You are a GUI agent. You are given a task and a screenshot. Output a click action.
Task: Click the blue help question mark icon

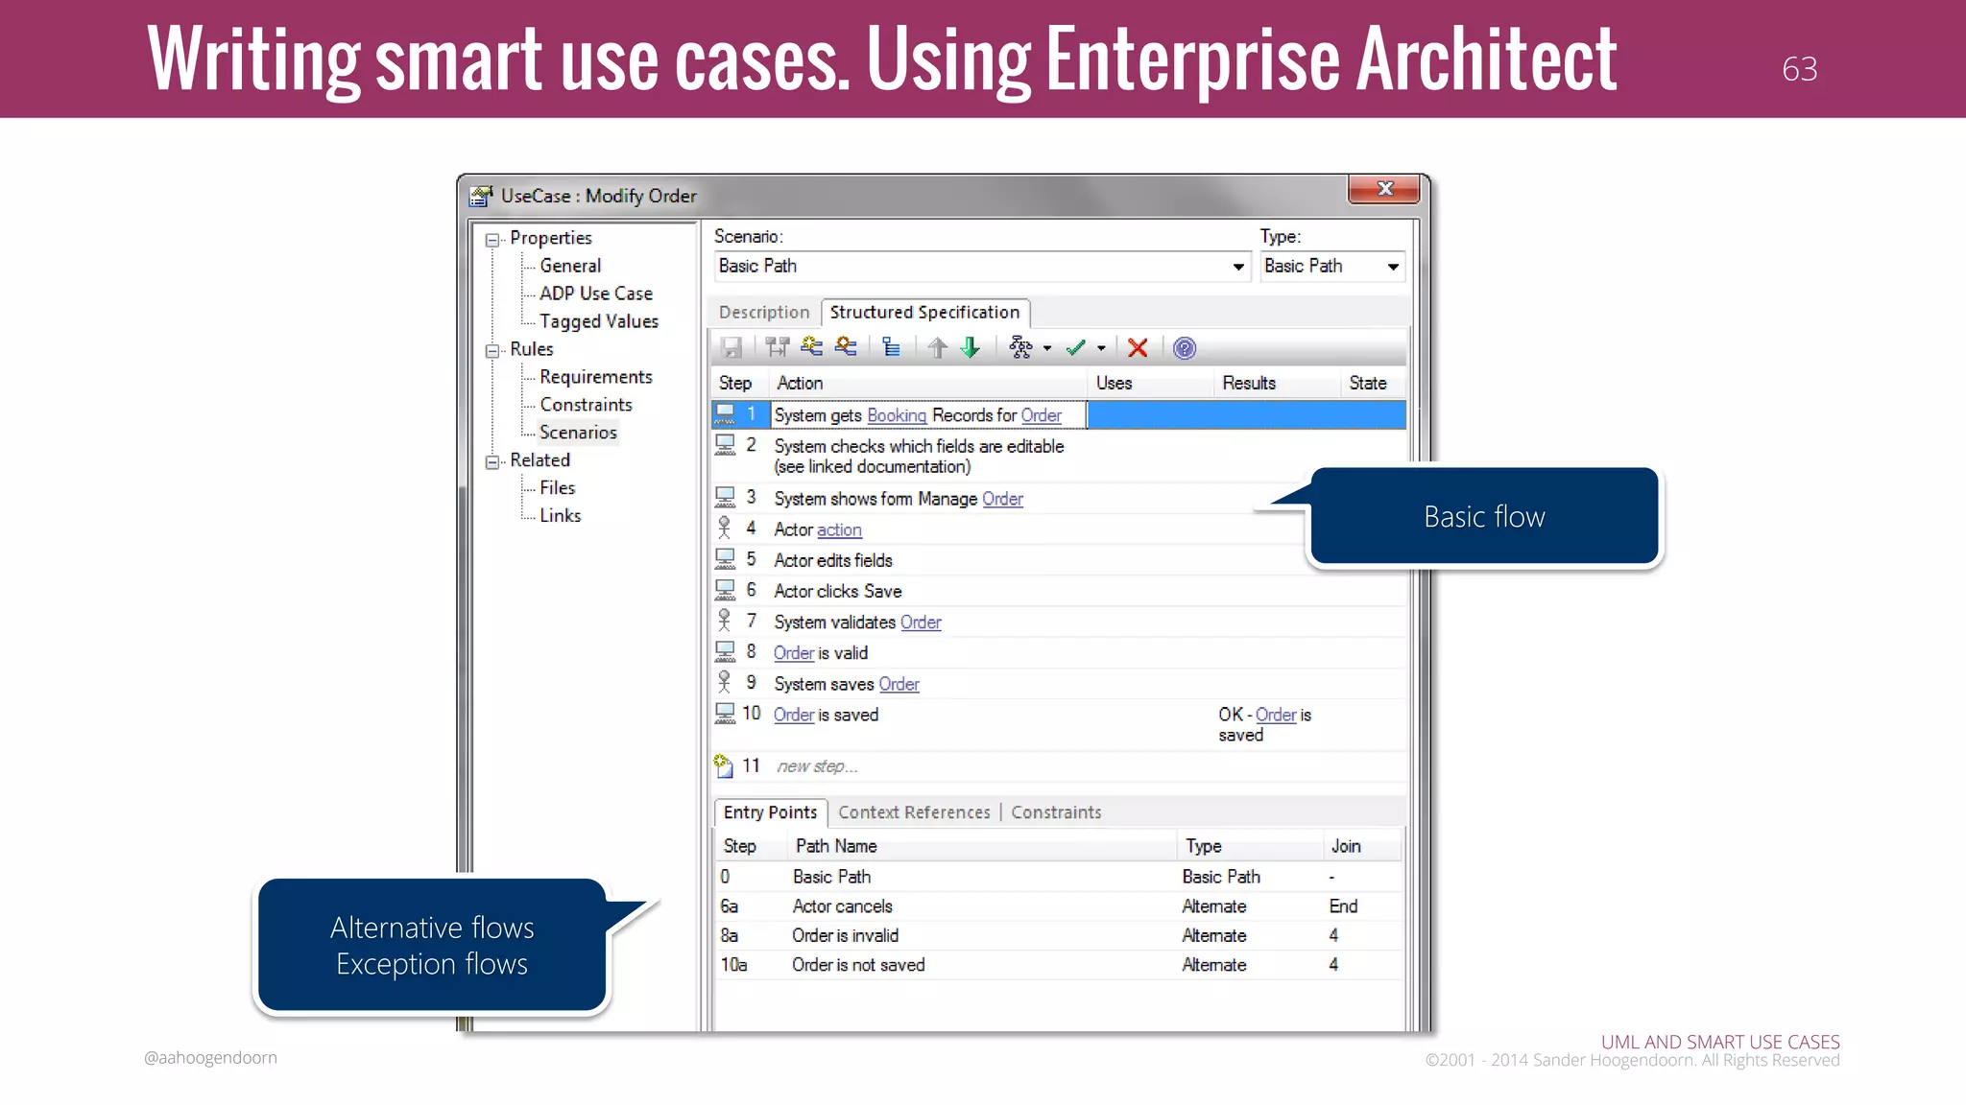coord(1185,348)
